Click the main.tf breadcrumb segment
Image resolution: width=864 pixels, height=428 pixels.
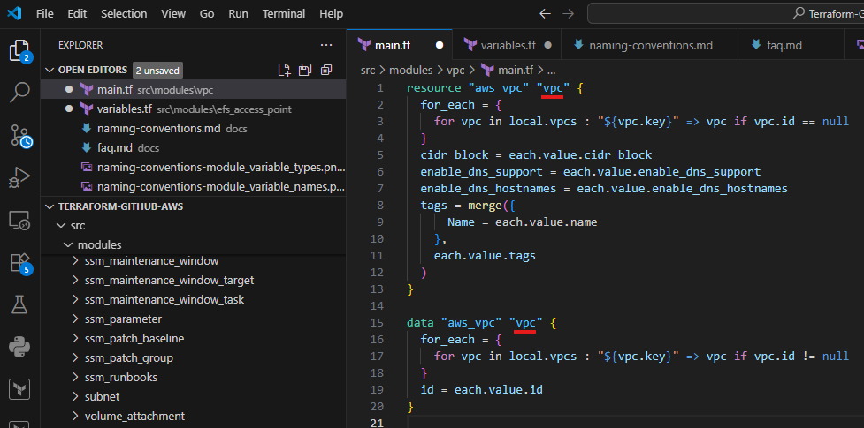point(508,70)
